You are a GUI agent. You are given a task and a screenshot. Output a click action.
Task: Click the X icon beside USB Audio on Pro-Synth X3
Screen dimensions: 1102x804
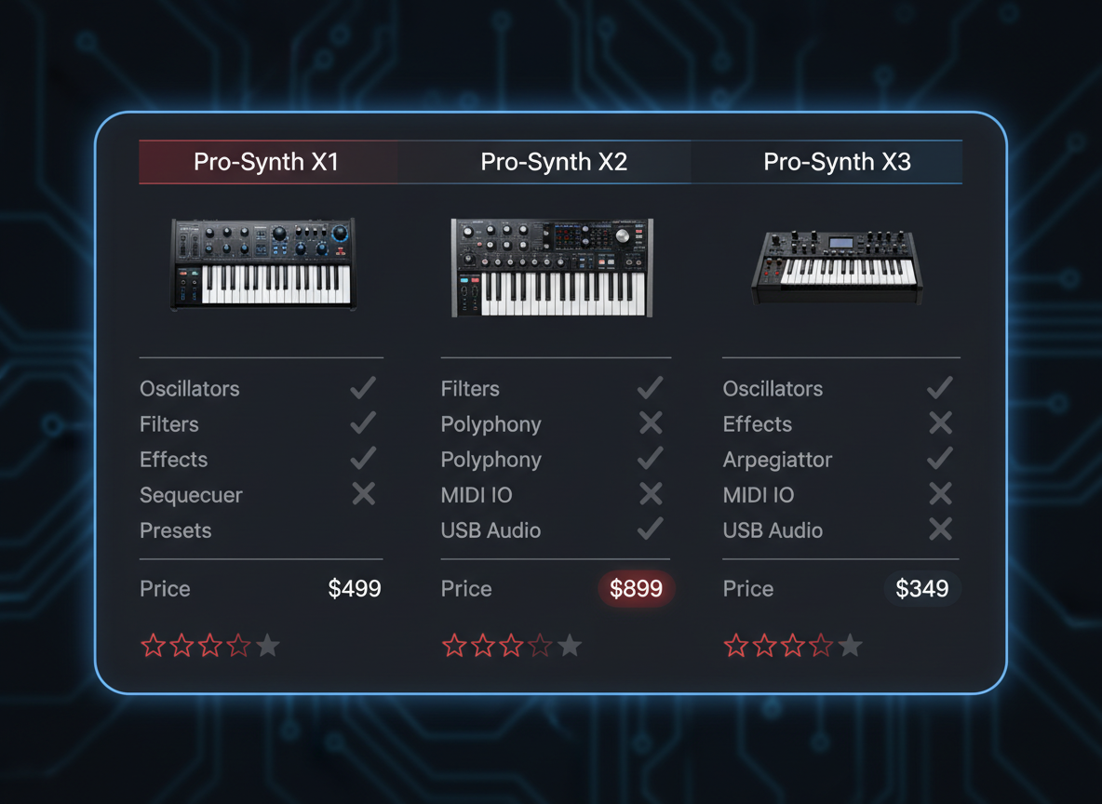[x=939, y=529]
